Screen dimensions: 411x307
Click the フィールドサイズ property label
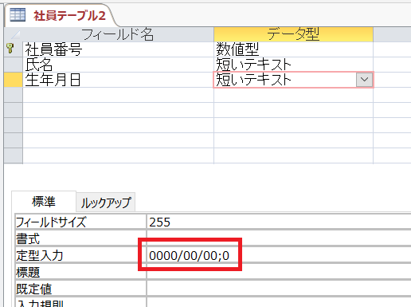(80, 222)
